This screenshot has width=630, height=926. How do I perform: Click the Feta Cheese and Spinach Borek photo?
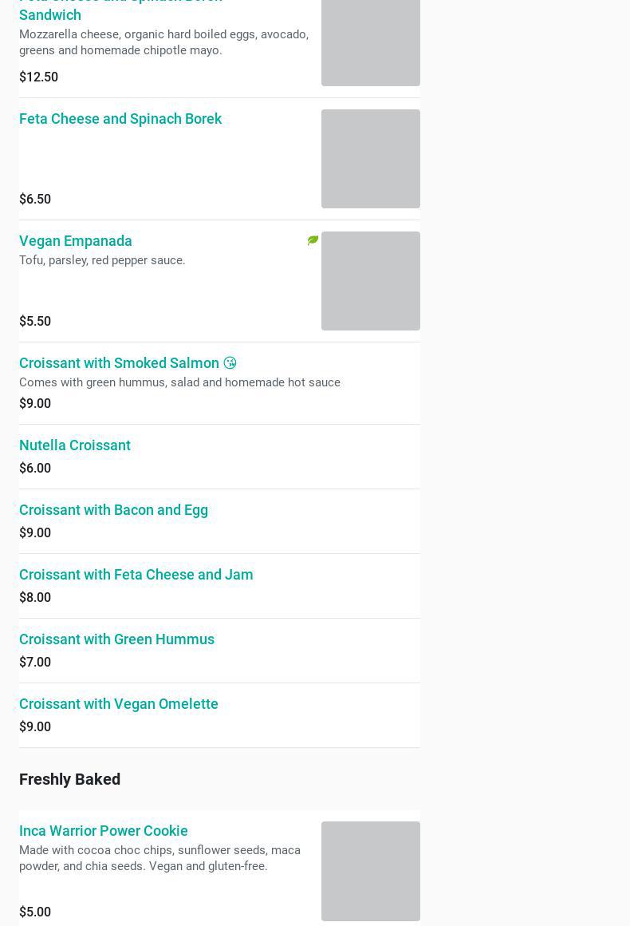point(370,159)
